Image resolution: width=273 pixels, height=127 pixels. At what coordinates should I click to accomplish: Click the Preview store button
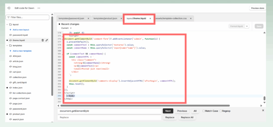258,8
